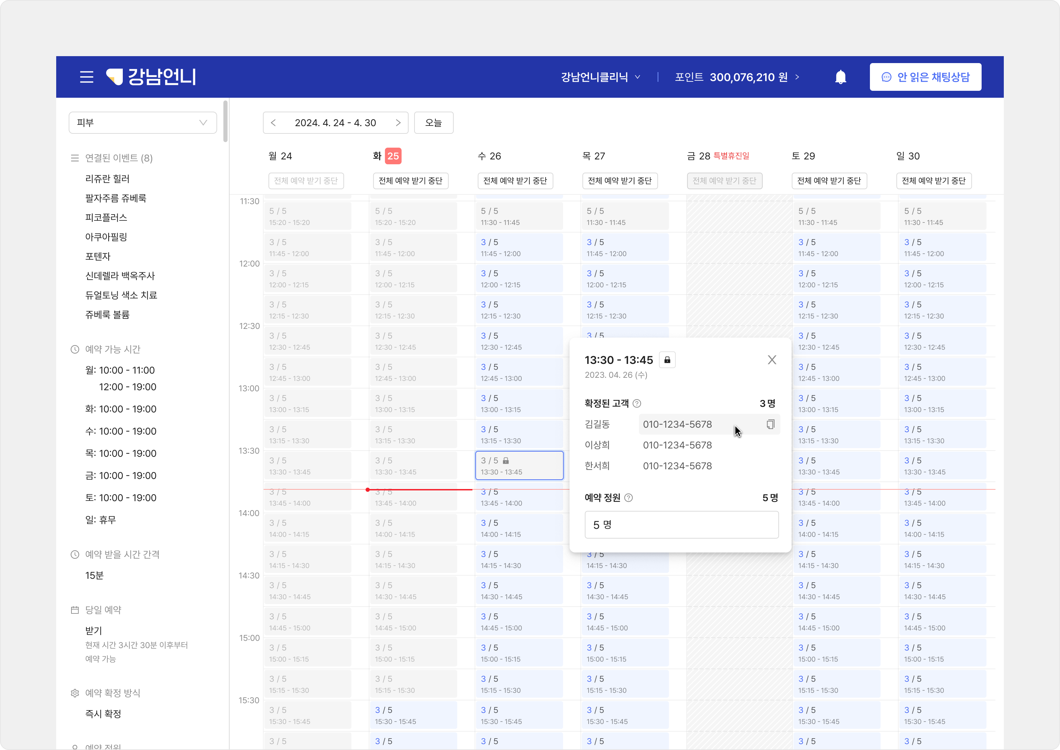This screenshot has height=750, width=1060.
Task: Open the hamburger menu icon
Action: [86, 77]
